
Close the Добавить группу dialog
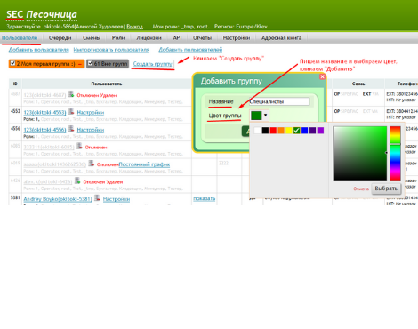click(322, 76)
